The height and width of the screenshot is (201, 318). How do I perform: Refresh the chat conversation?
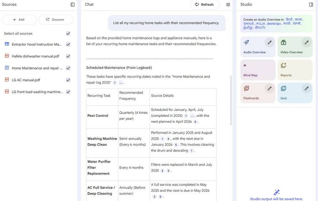(x=205, y=5)
